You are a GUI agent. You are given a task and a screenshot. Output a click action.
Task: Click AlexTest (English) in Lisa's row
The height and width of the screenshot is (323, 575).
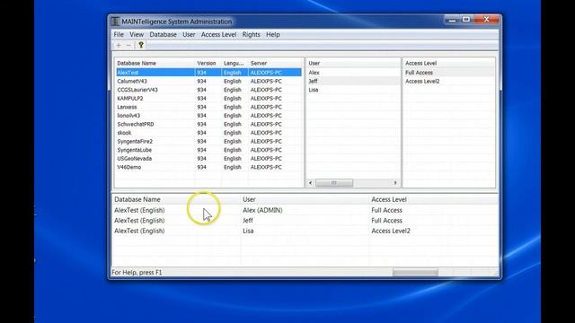click(139, 231)
